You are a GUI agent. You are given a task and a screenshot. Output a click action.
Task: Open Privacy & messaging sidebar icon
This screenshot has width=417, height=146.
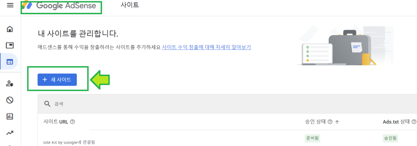[x=10, y=84]
